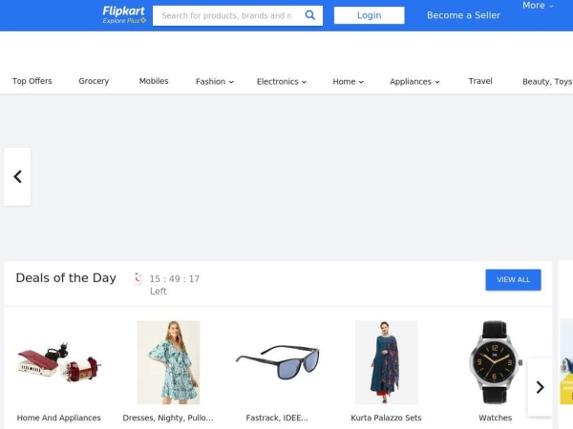Open Kurta Palazzo Sets deal link

click(x=386, y=418)
